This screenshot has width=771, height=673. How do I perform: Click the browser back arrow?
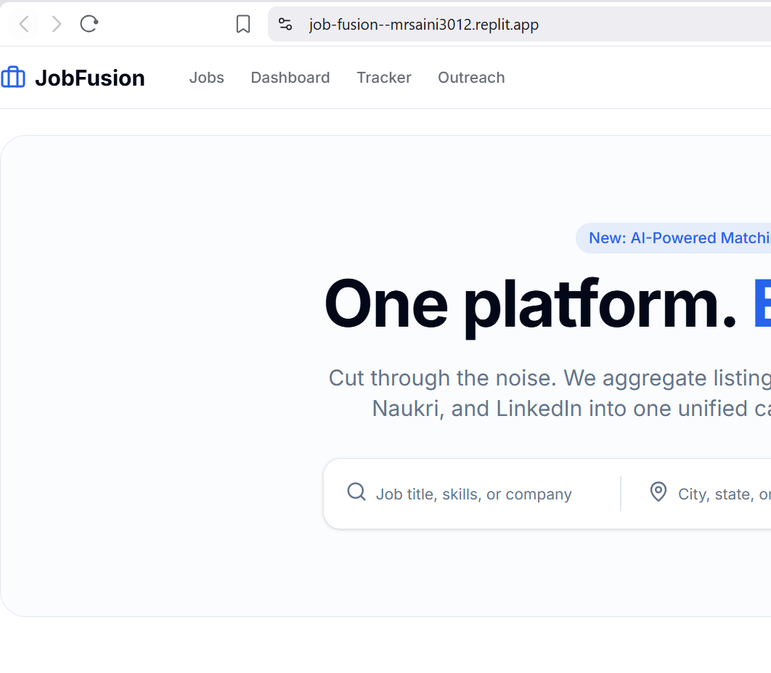click(x=24, y=24)
